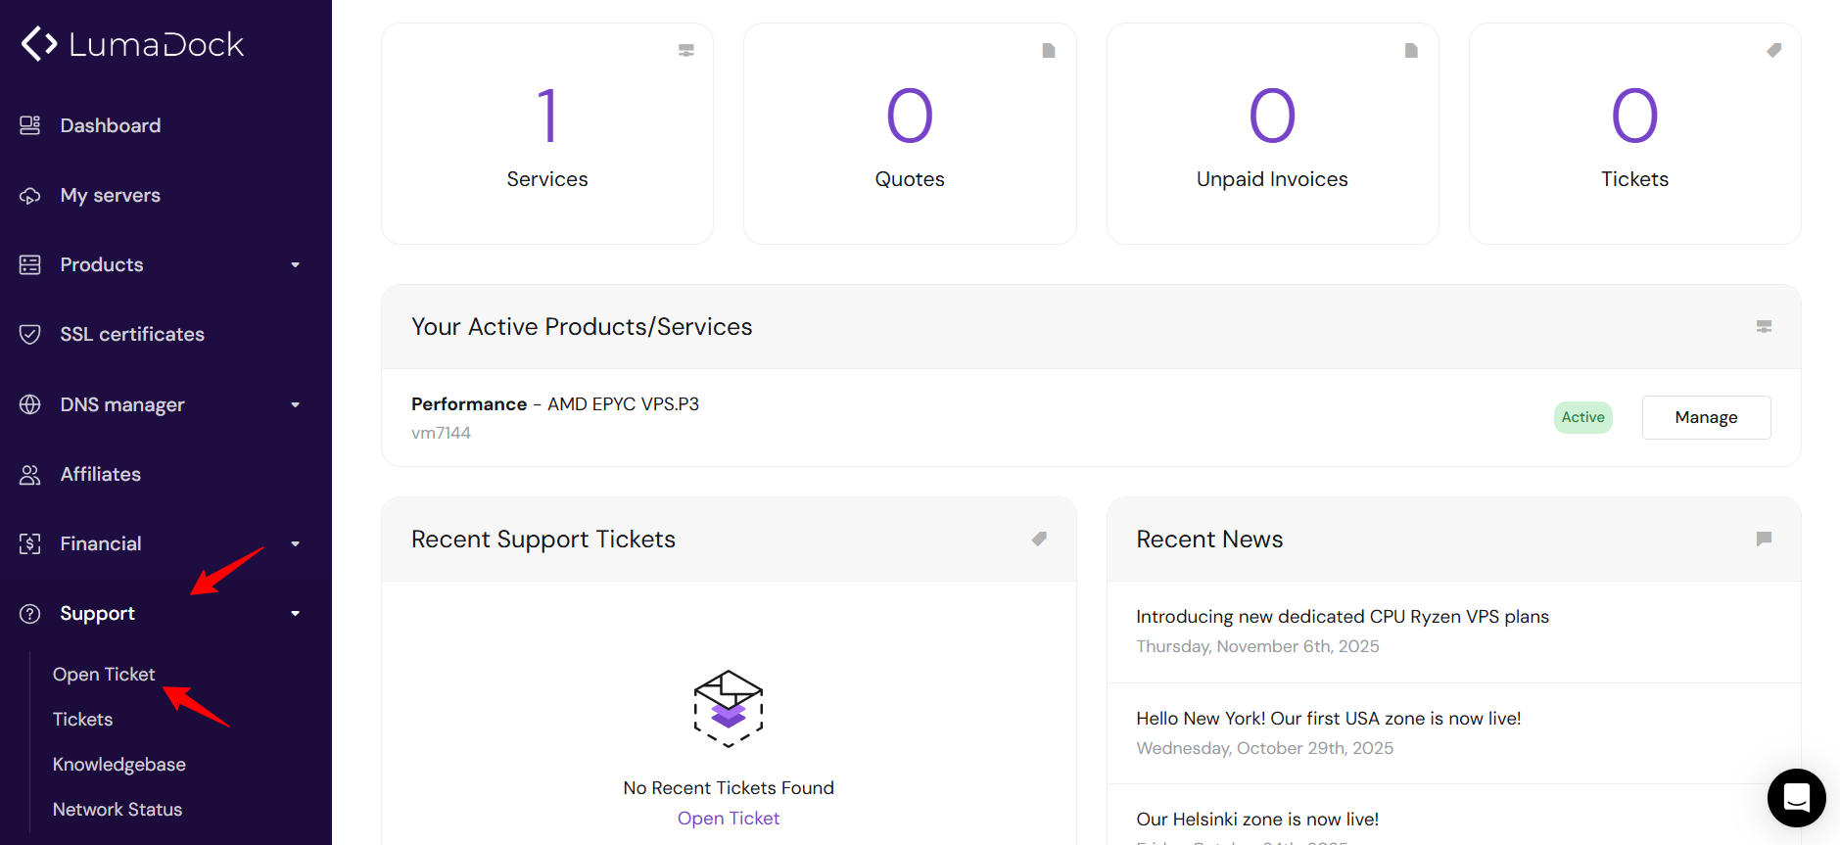Viewport: 1840px width, 845px height.
Task: Expand the Financial menu arrow
Action: coord(295,543)
